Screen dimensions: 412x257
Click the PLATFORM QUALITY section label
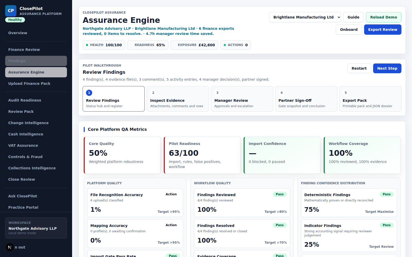click(104, 183)
